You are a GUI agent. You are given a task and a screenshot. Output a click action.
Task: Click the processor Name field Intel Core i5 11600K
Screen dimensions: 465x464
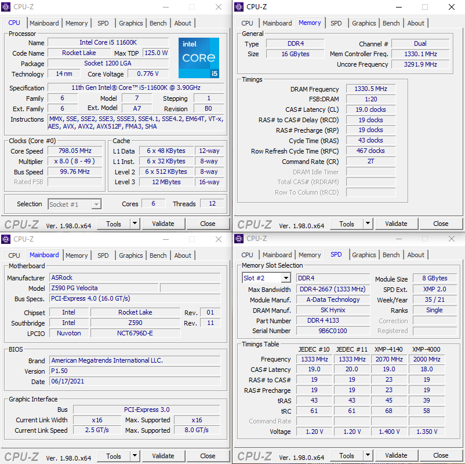[108, 42]
